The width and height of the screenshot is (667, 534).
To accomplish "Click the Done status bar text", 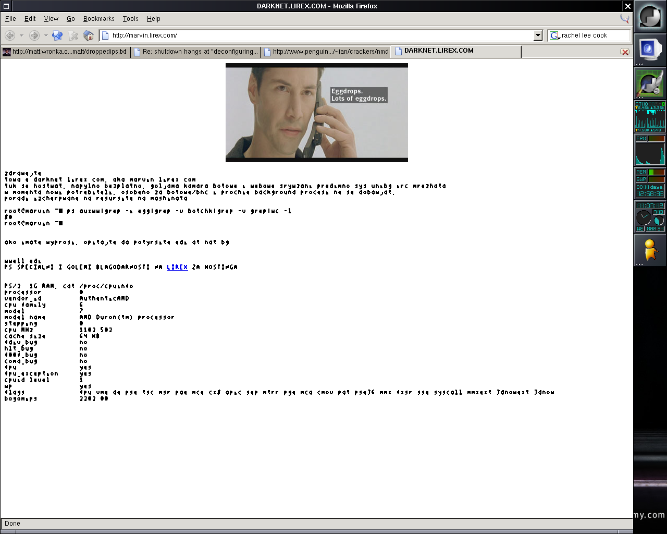I will 13,524.
